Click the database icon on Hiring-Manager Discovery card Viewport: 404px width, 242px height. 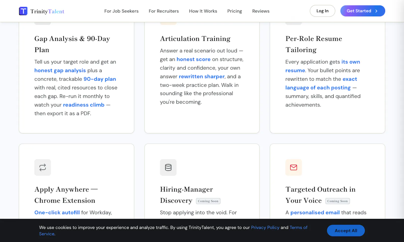(168, 167)
